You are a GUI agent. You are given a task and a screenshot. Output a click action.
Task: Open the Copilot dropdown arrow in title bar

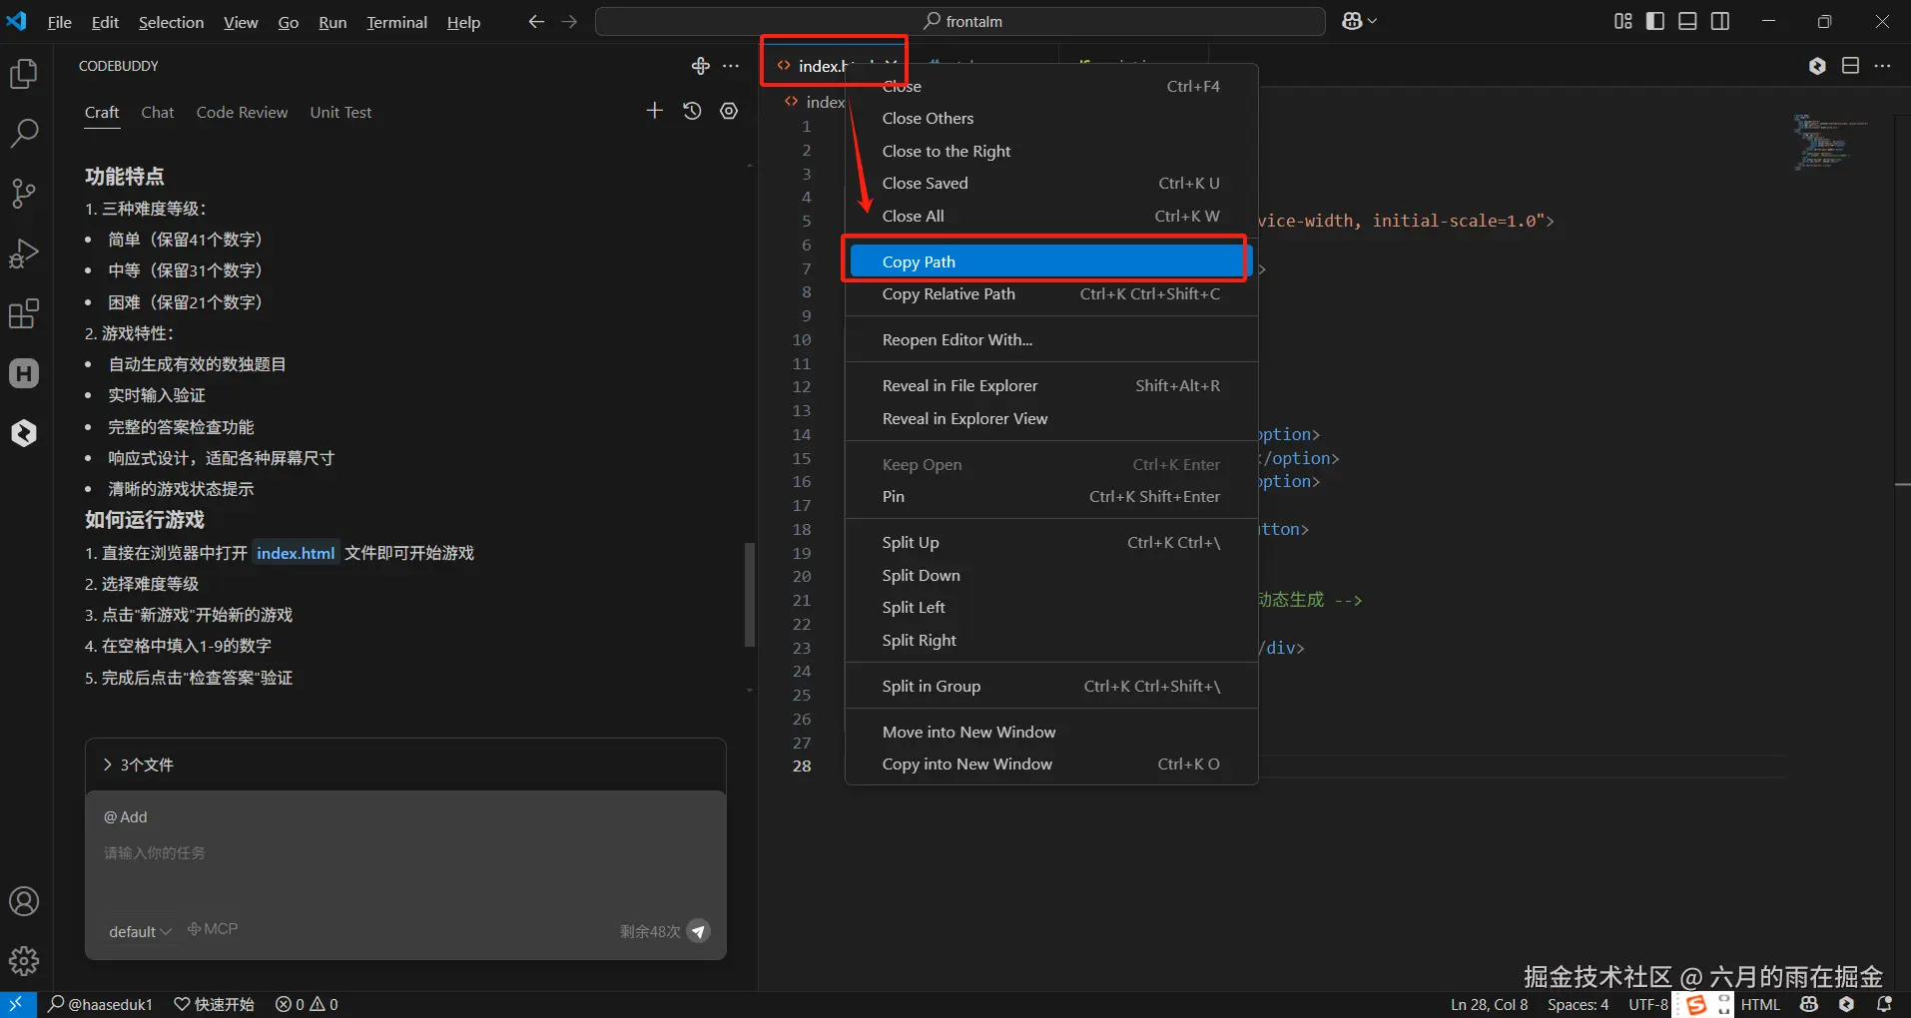click(1373, 21)
